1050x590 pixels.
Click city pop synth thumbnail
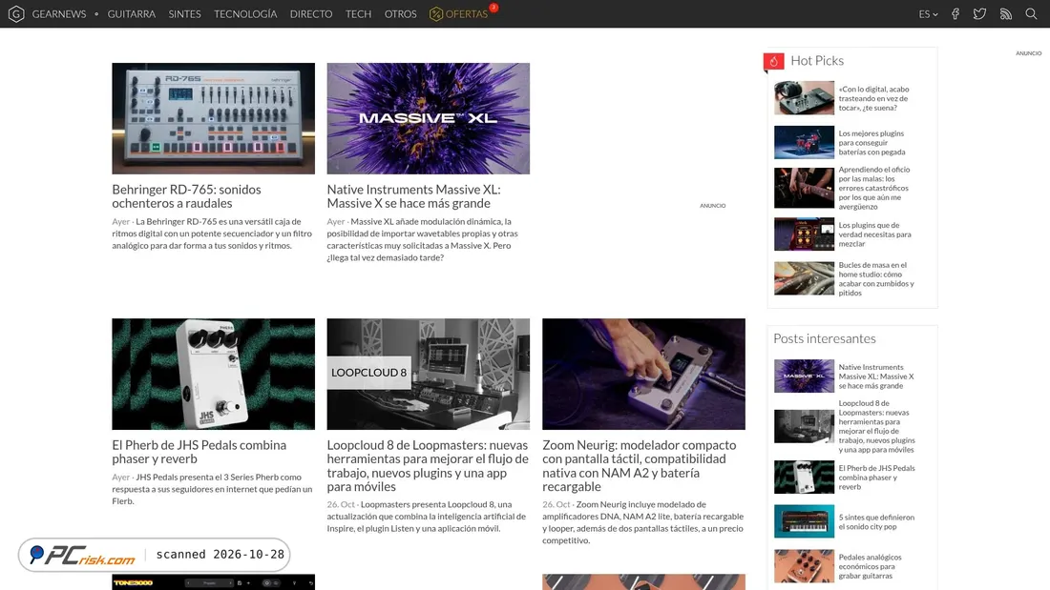[x=805, y=521]
